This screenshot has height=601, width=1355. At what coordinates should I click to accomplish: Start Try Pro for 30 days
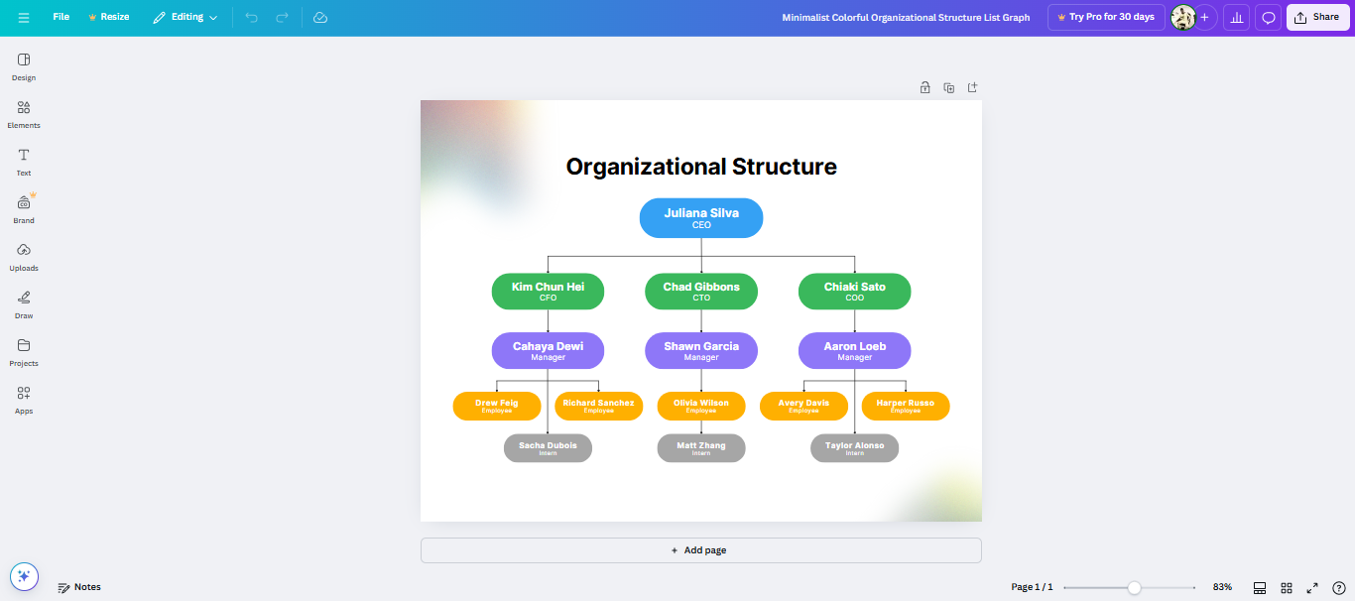(1106, 17)
